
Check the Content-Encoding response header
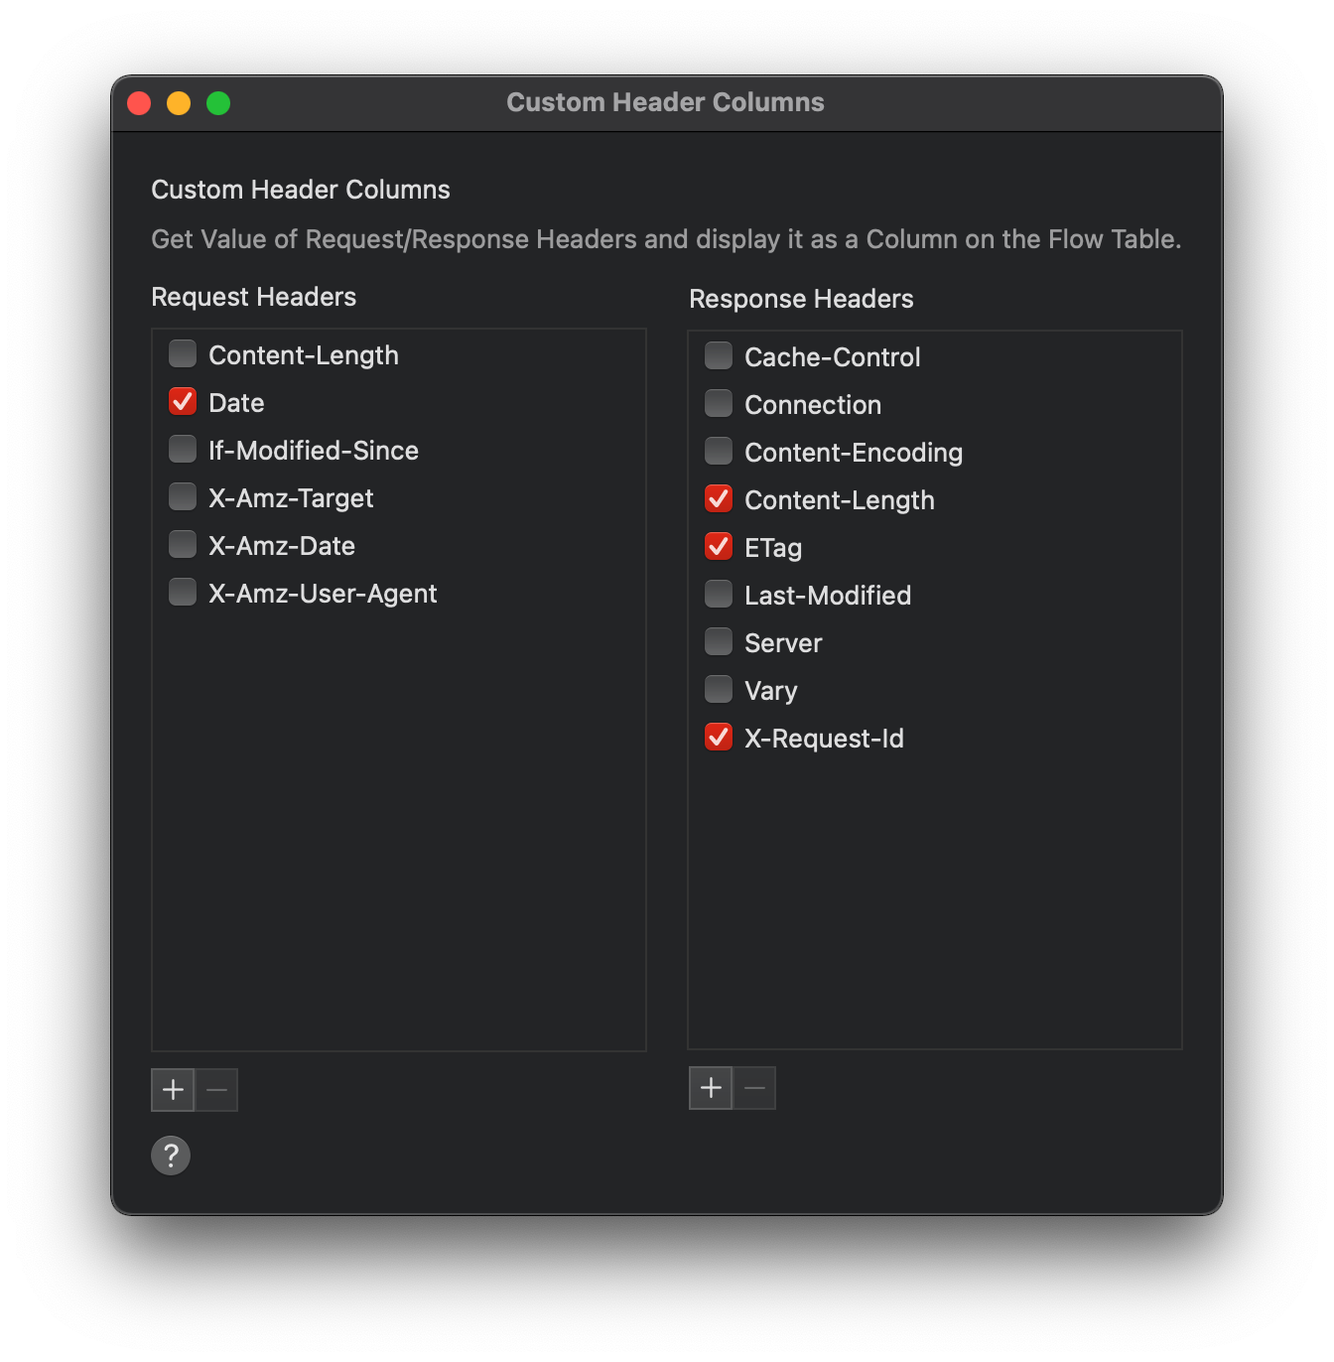[x=718, y=451]
